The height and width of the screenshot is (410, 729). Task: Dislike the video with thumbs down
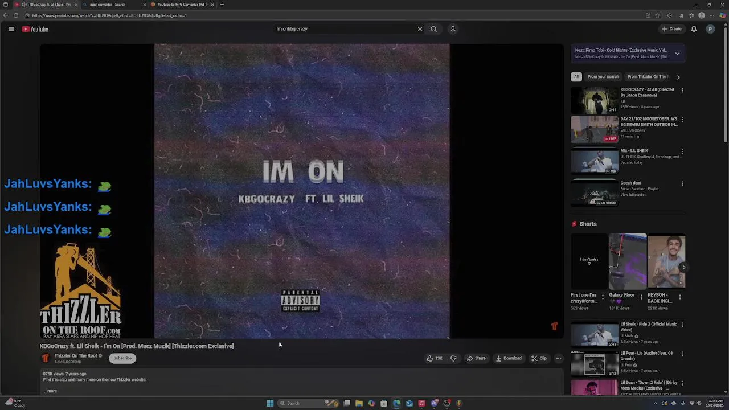(453, 358)
